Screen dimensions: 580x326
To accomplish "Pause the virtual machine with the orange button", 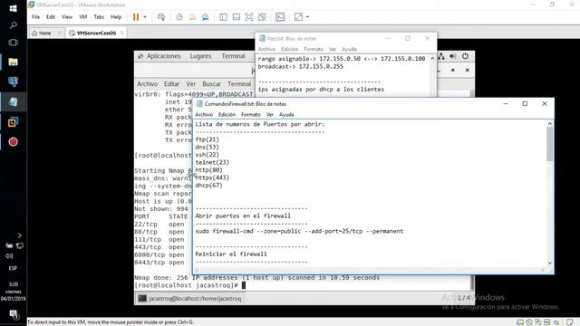I will [136, 17].
